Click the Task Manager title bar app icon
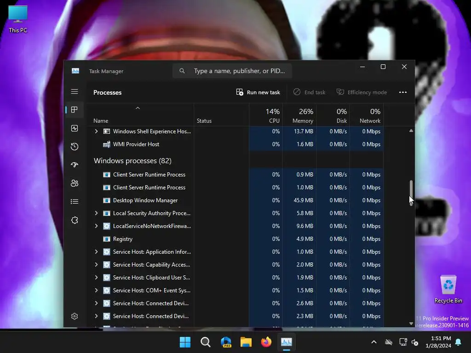The height and width of the screenshot is (353, 471). point(75,71)
